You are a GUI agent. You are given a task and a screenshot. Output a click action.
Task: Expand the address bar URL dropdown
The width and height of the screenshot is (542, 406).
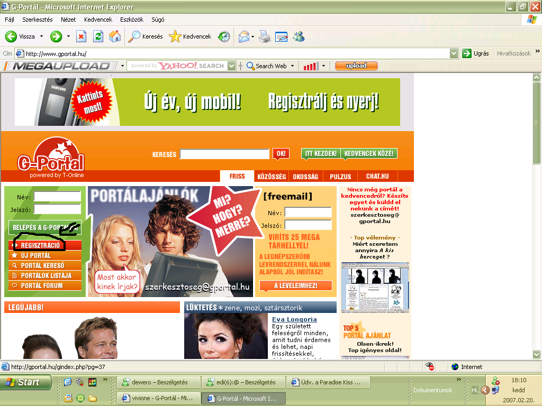click(x=454, y=53)
